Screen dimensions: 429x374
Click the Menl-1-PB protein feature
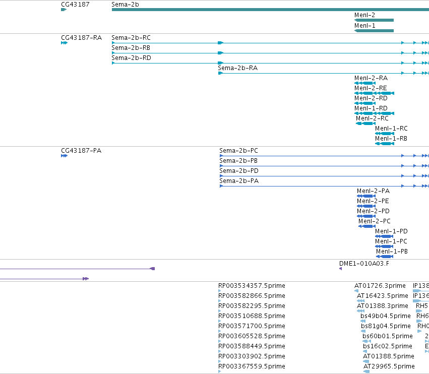tap(385, 257)
